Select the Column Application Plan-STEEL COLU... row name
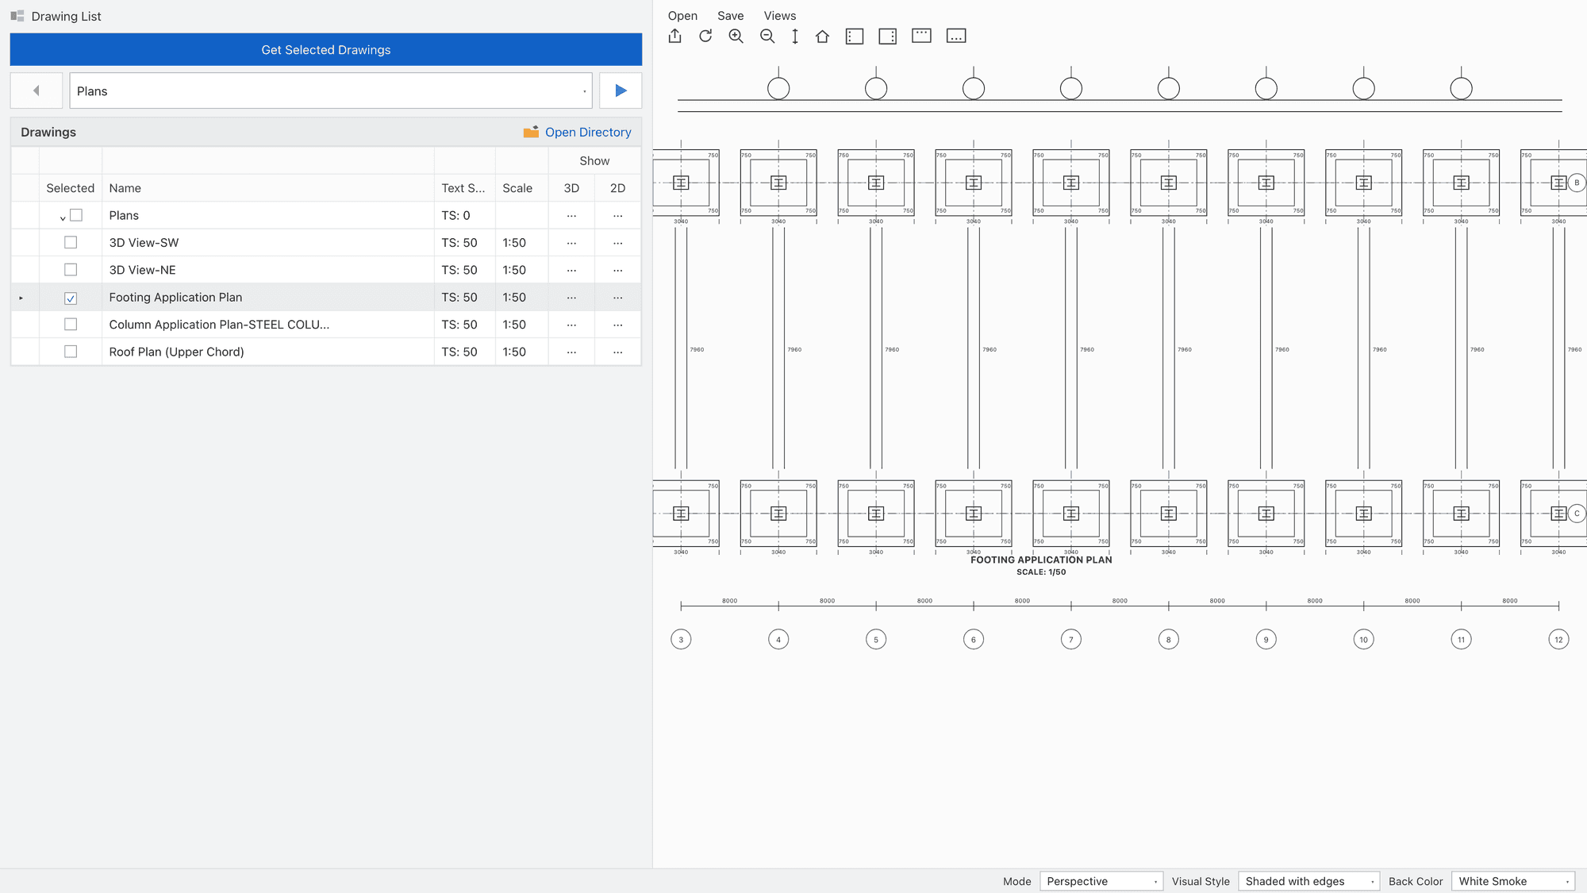The image size is (1587, 893). [x=219, y=325]
